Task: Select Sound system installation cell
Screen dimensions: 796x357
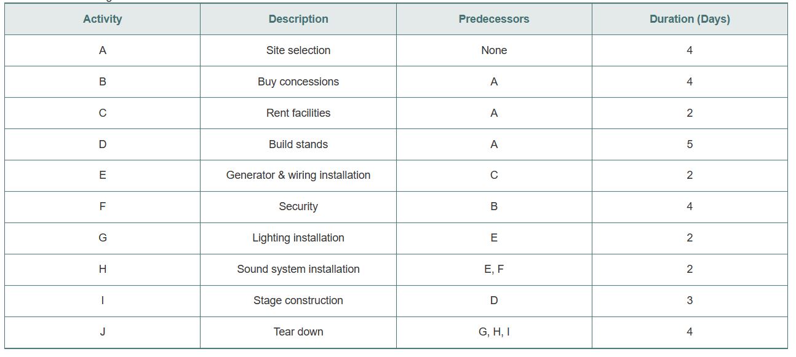Action: point(298,269)
